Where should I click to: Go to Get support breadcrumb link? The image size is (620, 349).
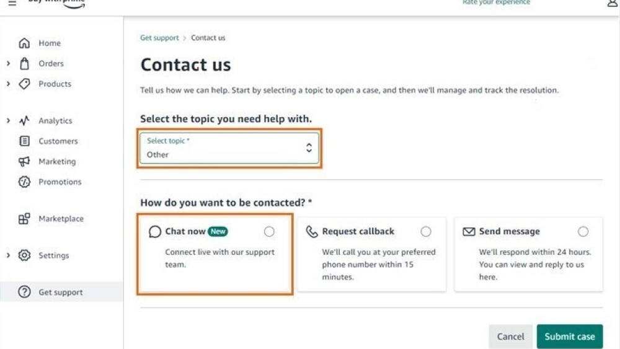(x=159, y=38)
